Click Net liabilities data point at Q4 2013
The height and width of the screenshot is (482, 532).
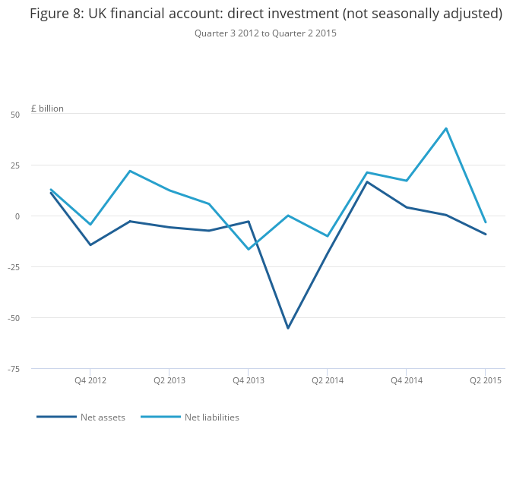click(249, 249)
